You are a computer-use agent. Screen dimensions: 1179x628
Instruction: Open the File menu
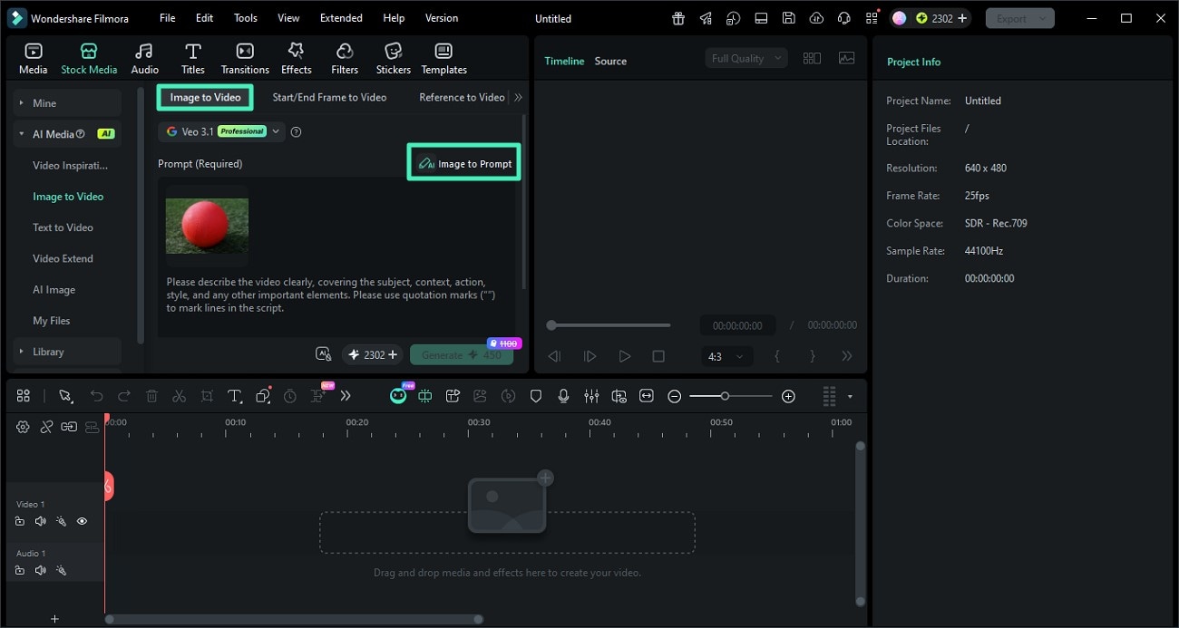(168, 18)
